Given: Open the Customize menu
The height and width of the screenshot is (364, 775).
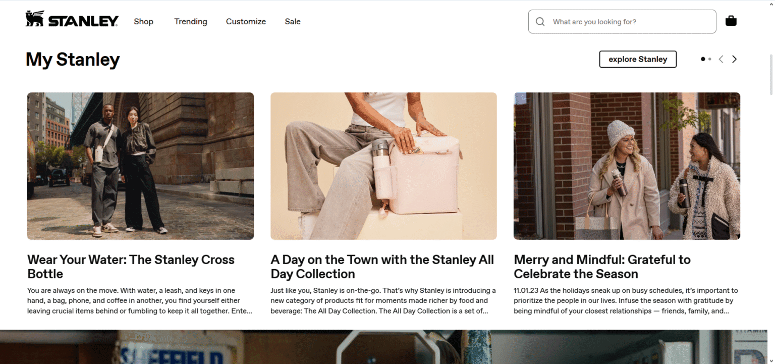Looking at the screenshot, I should pyautogui.click(x=246, y=21).
